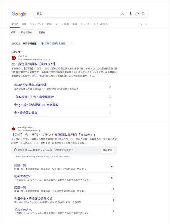Open the manekiya.shop result three-dot menu

(x=39, y=130)
